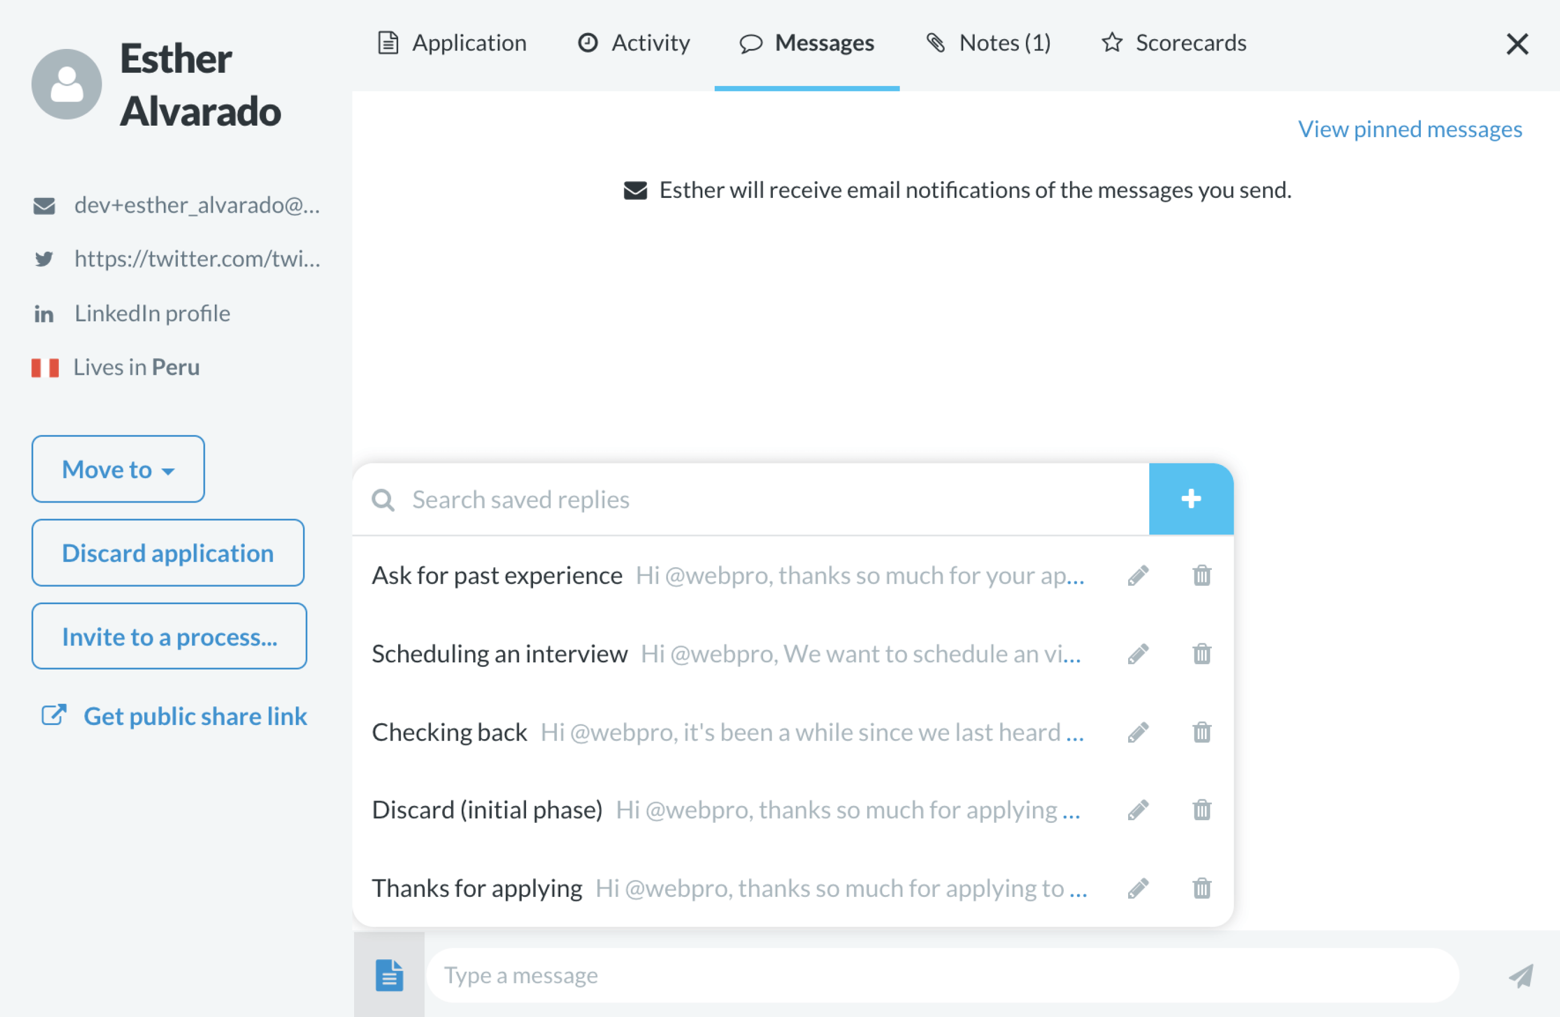Click the Discard application button

tap(168, 553)
